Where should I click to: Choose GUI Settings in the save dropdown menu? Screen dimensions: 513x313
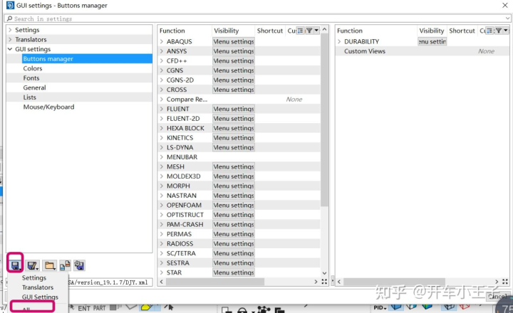[40, 297]
